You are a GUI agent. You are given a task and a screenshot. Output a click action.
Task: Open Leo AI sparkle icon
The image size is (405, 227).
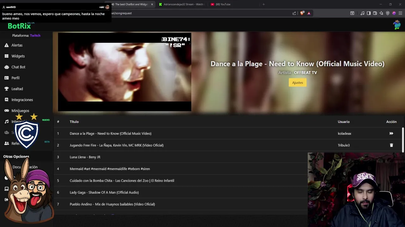(381, 13)
